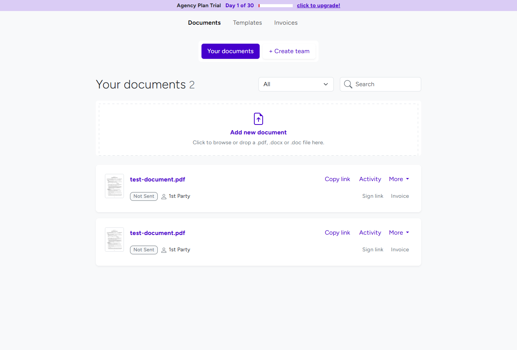The image size is (517, 350).
Task: Click Sign link on the first document
Action: (x=373, y=196)
